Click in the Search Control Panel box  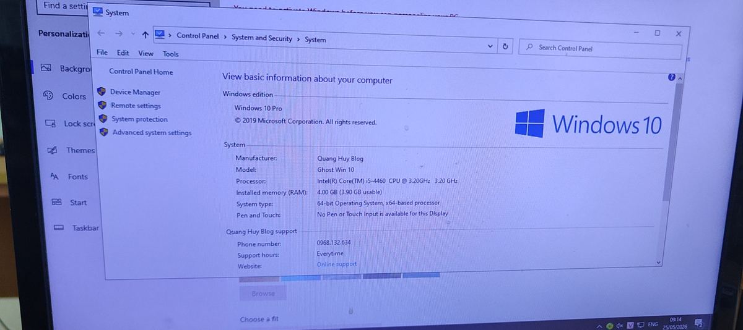point(601,48)
